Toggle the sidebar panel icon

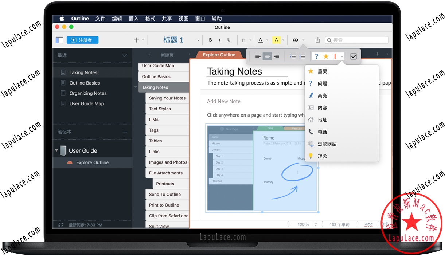[x=59, y=40]
